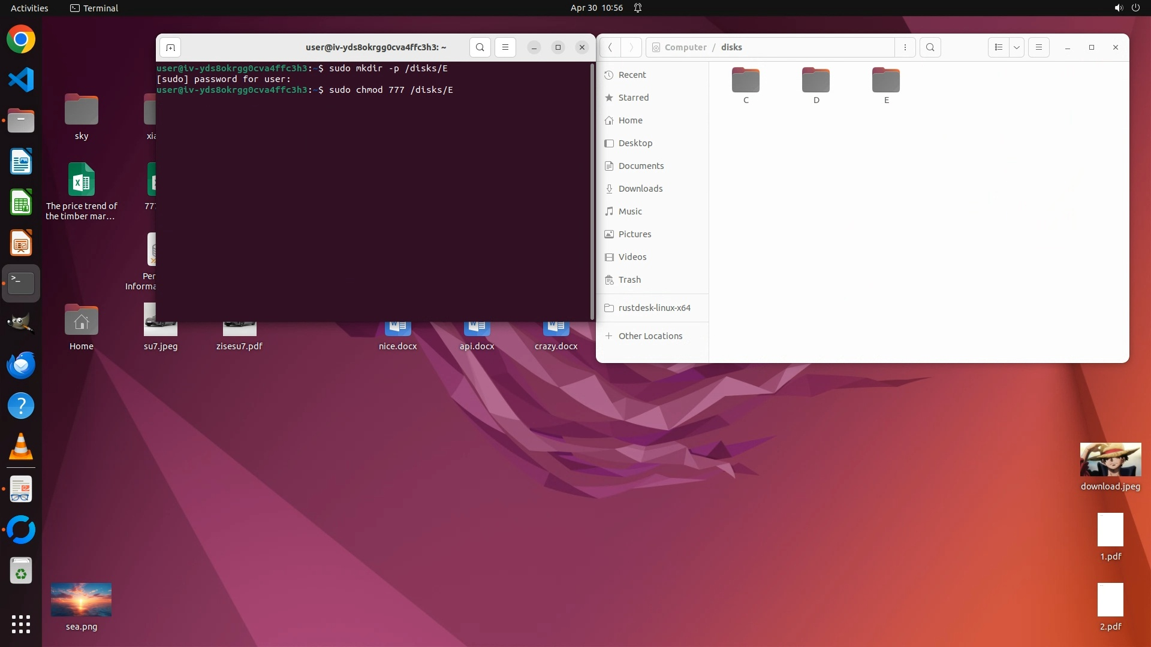
Task: Open sea.png thumbnail on desktop
Action: [82, 600]
